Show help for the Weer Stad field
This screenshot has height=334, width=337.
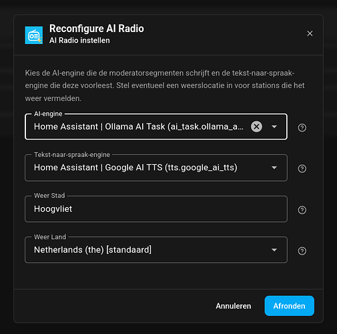pyautogui.click(x=302, y=210)
